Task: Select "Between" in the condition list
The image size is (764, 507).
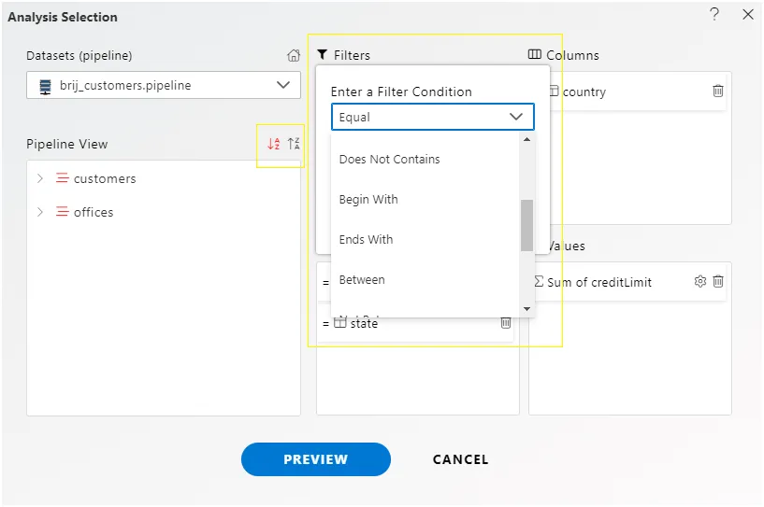Action: (x=362, y=280)
